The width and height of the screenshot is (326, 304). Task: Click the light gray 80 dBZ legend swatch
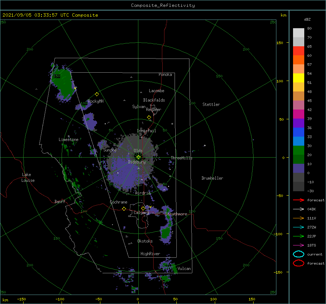point(298,33)
